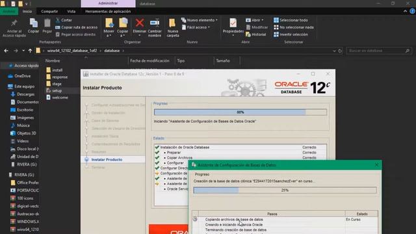Open the Mover a dropdown
This screenshot has width=416, height=234.
click(x=109, y=27)
